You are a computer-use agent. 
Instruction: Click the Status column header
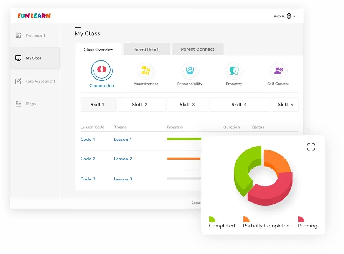[258, 127]
